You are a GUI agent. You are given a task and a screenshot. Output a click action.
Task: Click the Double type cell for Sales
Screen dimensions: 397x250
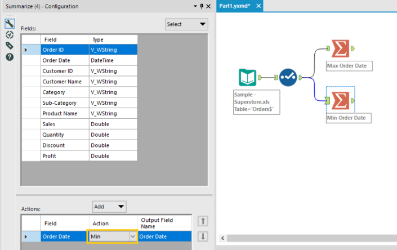[x=113, y=124]
